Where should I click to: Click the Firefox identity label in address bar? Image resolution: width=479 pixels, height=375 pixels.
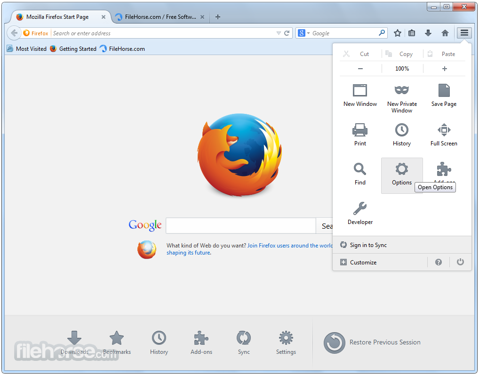tap(36, 33)
